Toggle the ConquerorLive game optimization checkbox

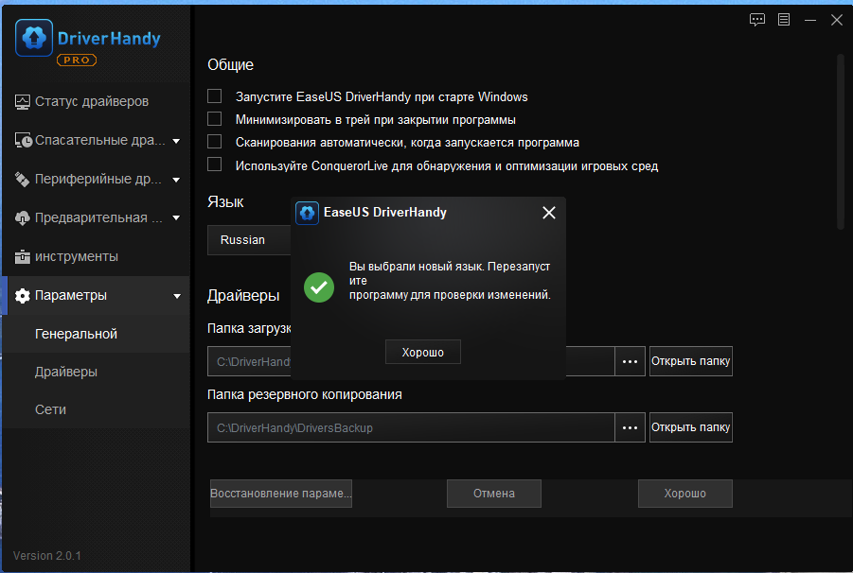(x=214, y=165)
